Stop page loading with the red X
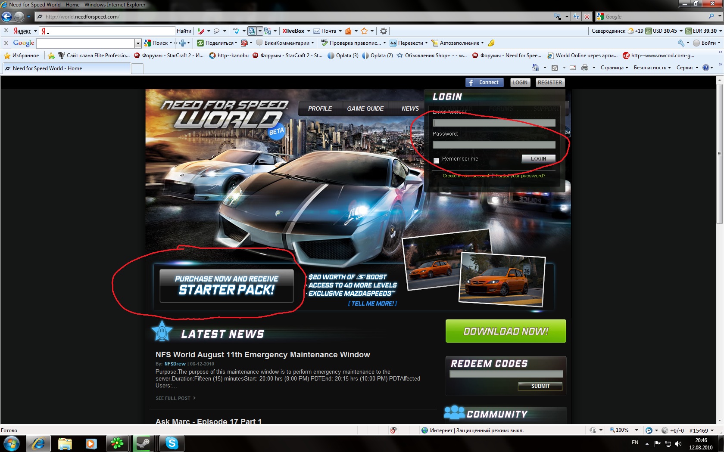724x452 pixels. pyautogui.click(x=587, y=17)
